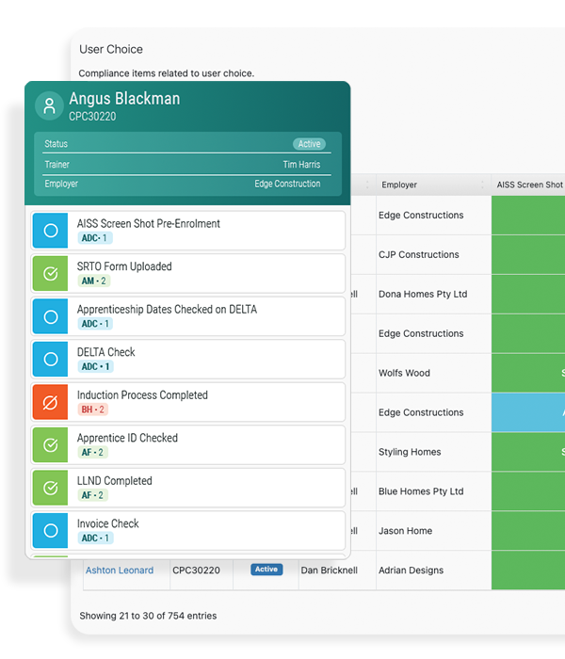Screen dimensions: 565x659
Task: Open the Ashton Leonard student link
Action: pos(120,571)
